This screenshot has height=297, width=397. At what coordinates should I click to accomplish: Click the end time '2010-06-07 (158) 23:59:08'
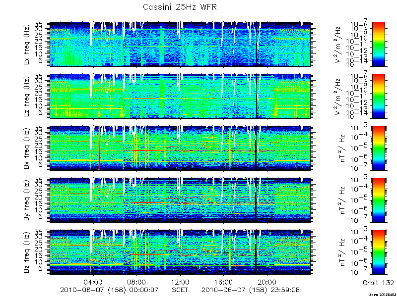[251, 290]
